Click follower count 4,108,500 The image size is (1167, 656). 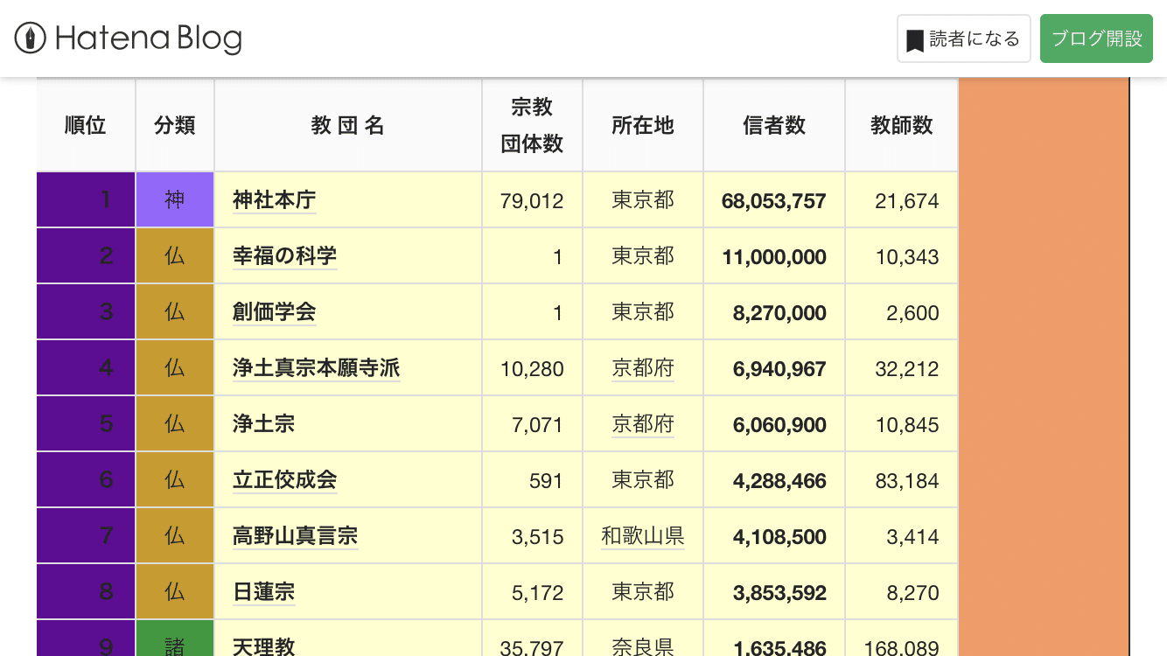pos(779,537)
